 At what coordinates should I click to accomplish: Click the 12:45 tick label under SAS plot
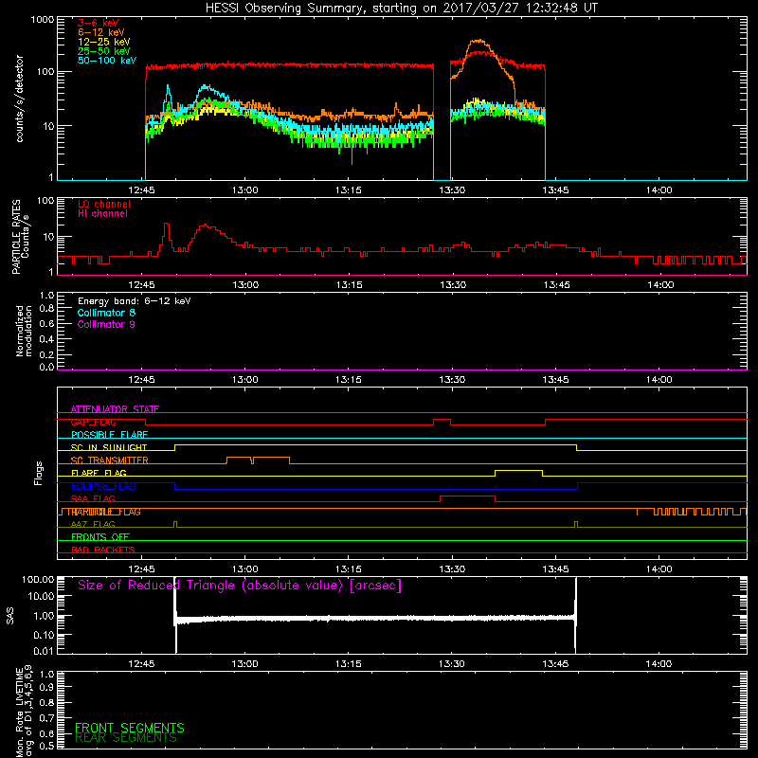pos(141,664)
